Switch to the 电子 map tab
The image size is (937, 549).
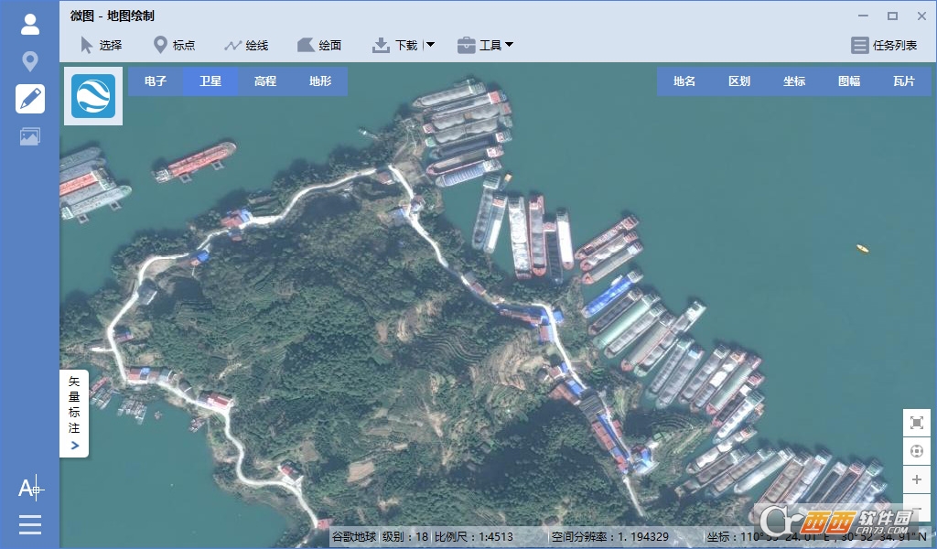[x=156, y=81]
